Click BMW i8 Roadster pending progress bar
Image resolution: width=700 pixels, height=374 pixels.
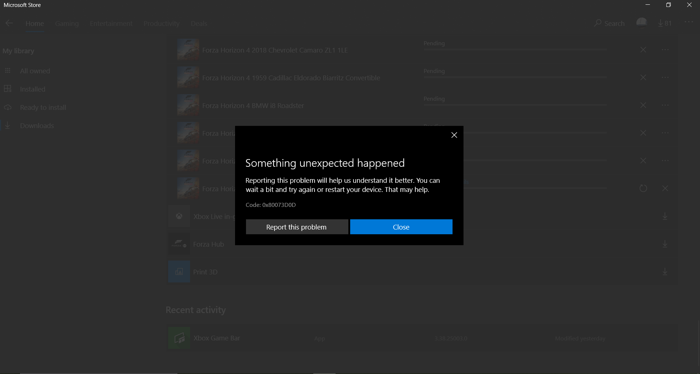click(515, 105)
